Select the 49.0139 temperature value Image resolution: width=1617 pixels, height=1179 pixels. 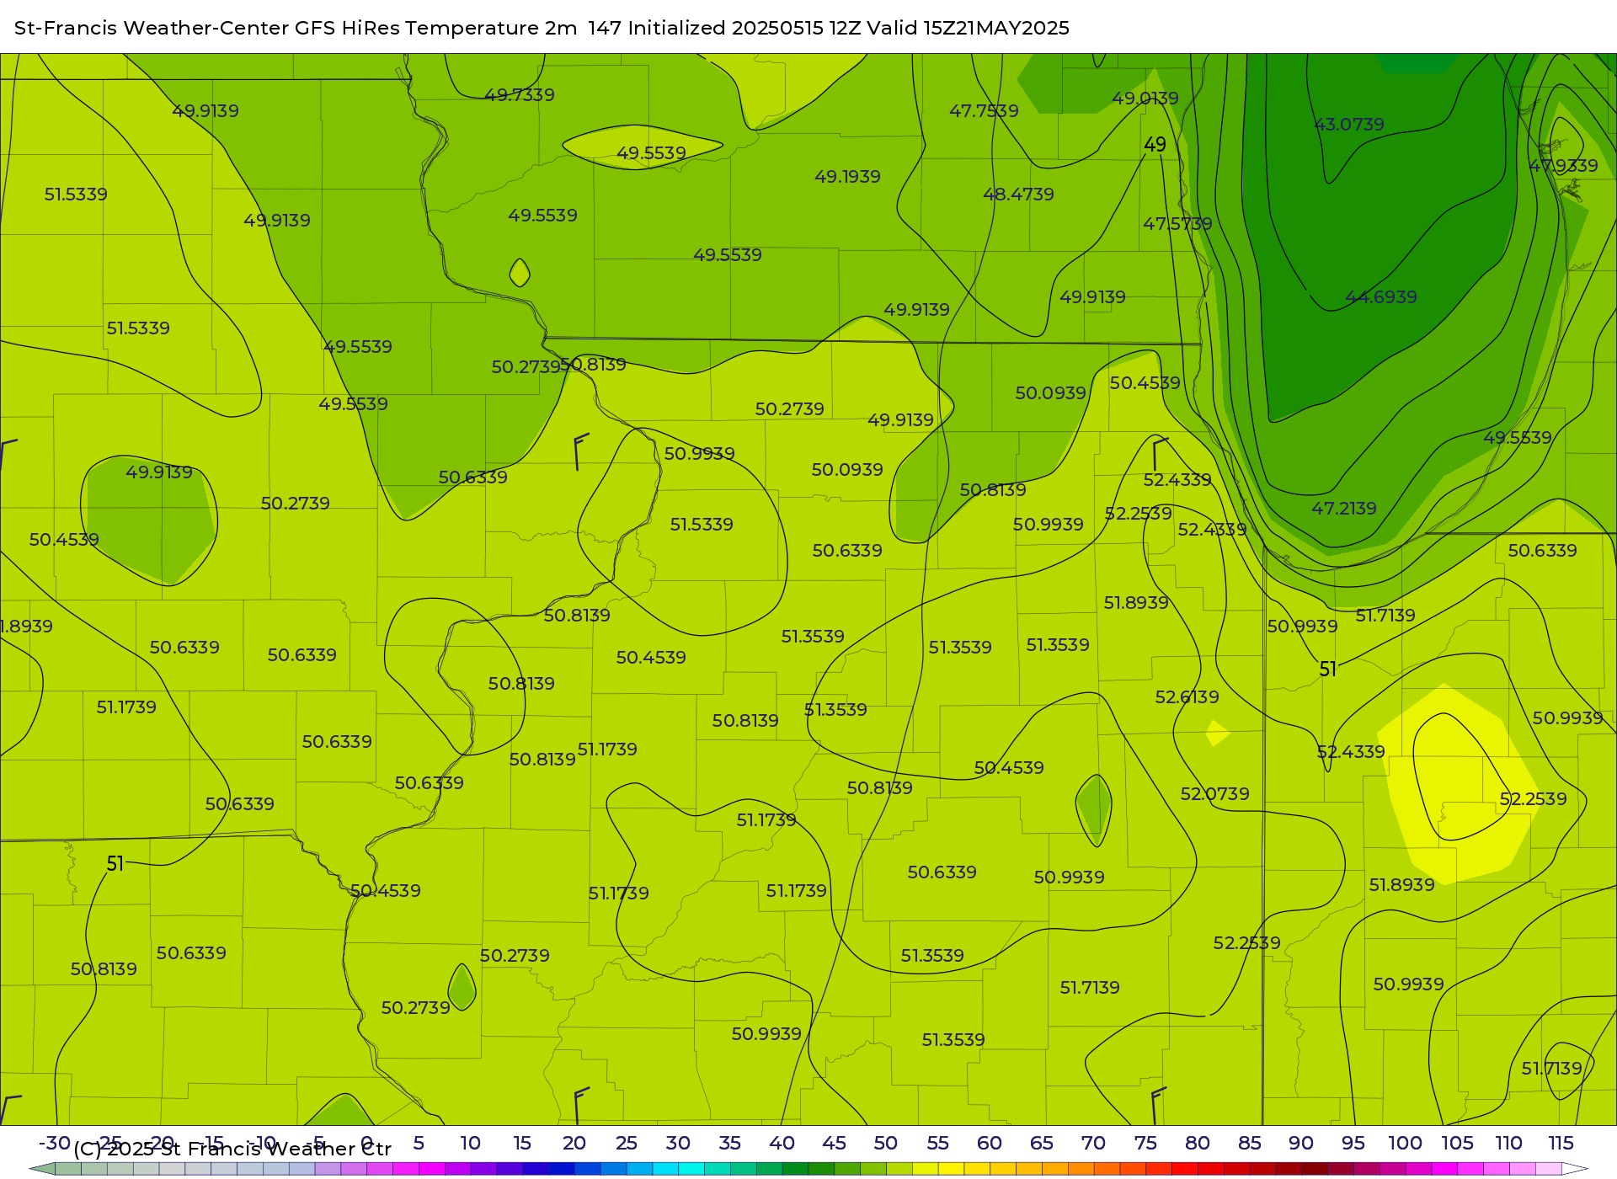pyautogui.click(x=1145, y=99)
